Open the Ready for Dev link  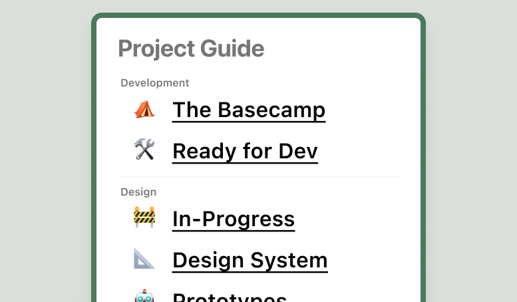pos(245,152)
